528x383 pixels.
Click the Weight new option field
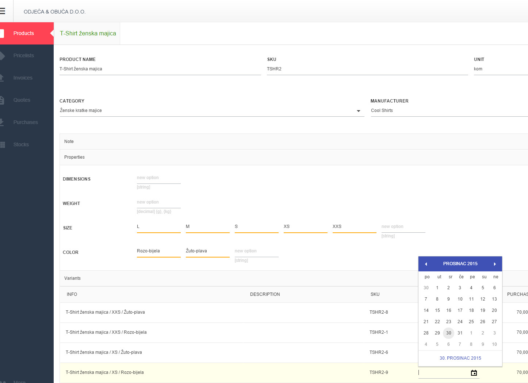[x=159, y=202]
